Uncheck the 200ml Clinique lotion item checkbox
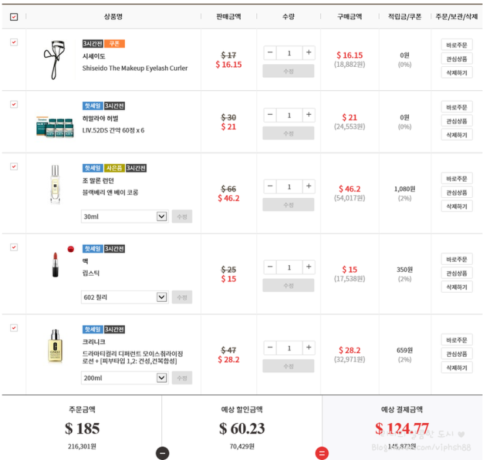This screenshot has width=483, height=460. 14,328
